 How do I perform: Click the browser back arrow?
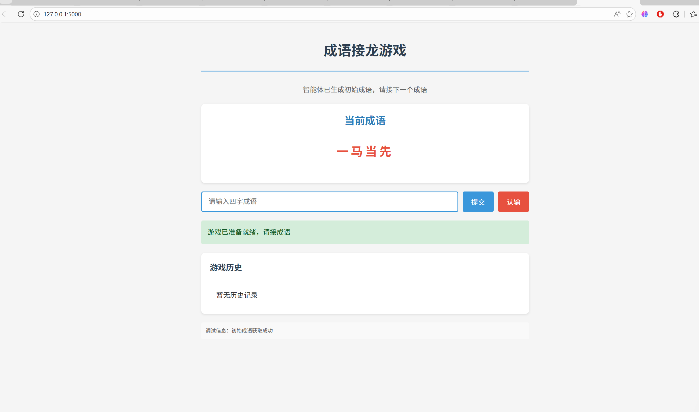5,14
